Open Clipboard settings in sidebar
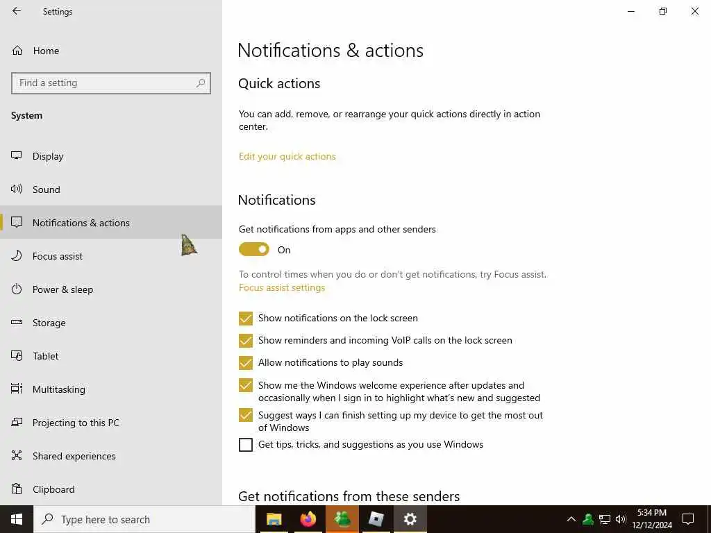 click(x=111, y=489)
